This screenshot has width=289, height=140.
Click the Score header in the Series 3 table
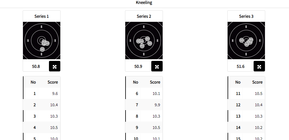click(x=257, y=82)
